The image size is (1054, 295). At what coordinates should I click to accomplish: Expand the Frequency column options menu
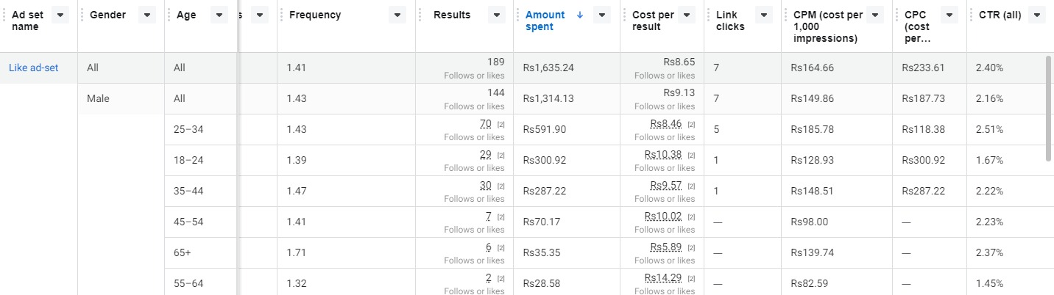point(397,15)
